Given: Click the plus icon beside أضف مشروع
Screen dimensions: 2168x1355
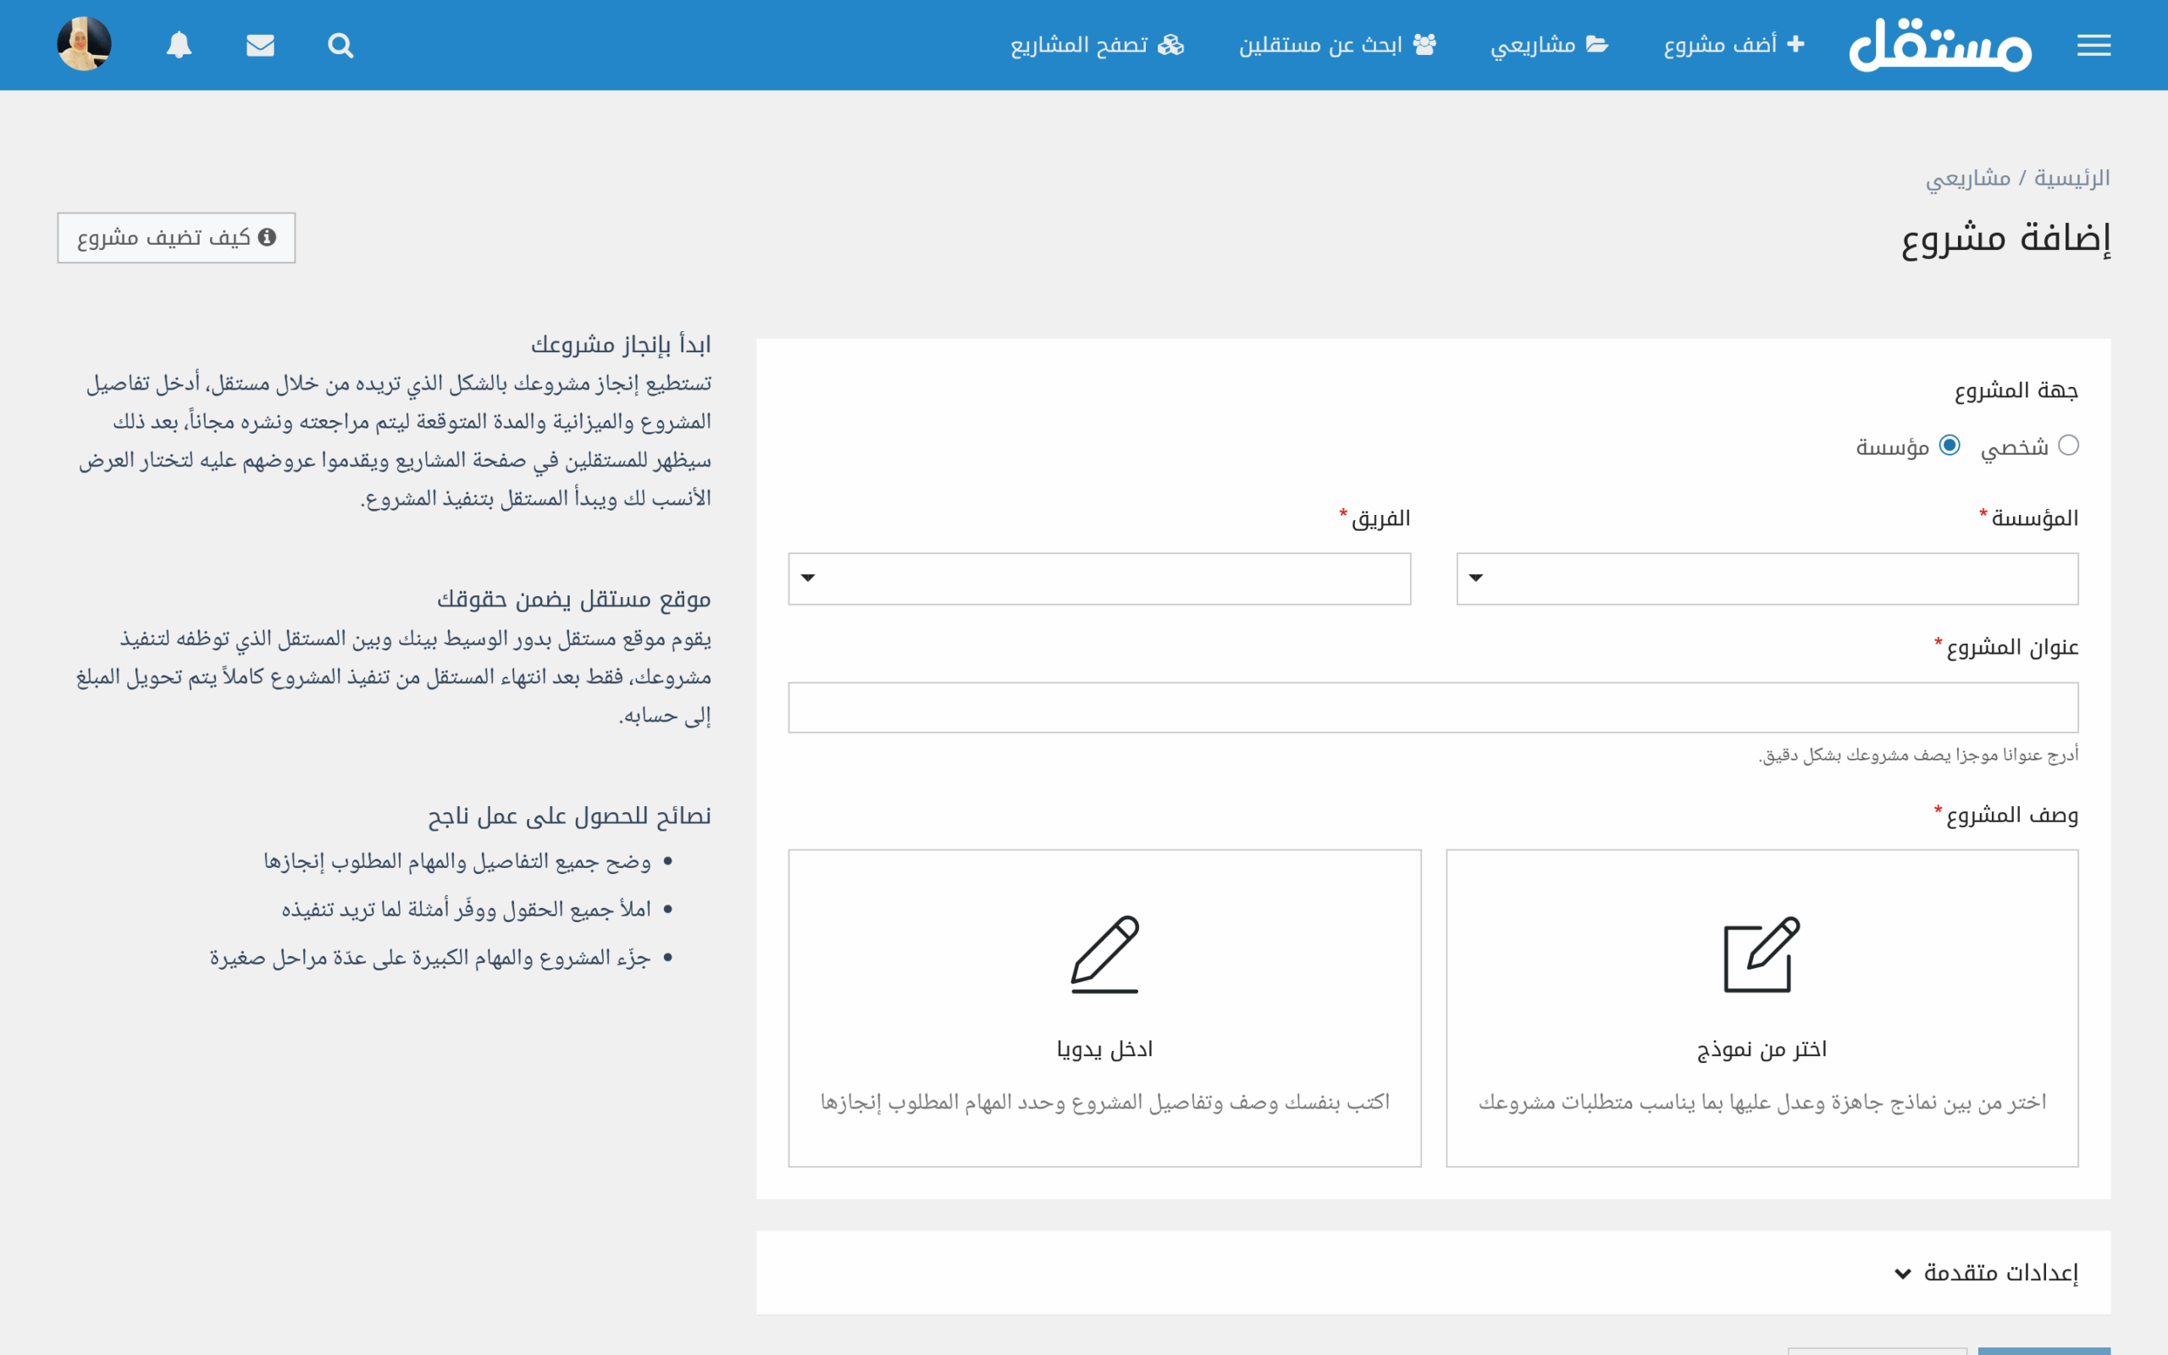Looking at the screenshot, I should [x=1795, y=43].
